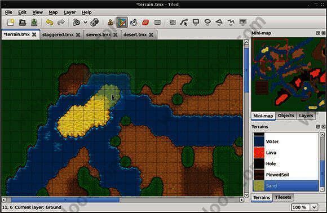
Task: Show the Mini-map panel tab
Action: point(263,116)
